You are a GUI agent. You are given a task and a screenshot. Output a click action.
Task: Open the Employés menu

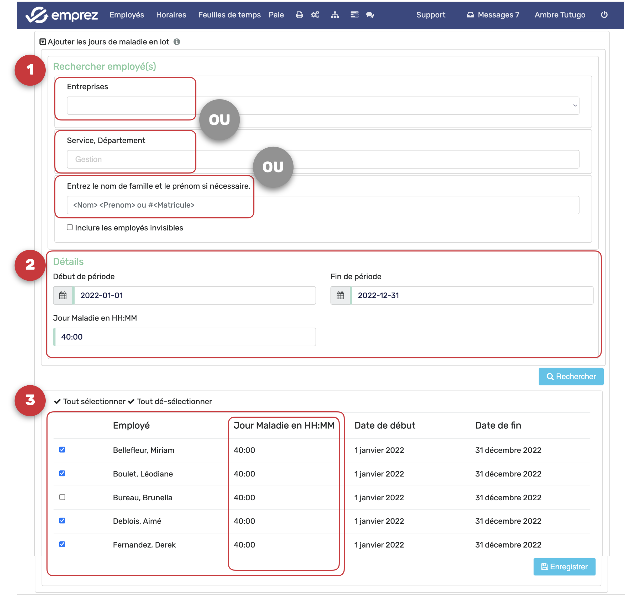[127, 15]
